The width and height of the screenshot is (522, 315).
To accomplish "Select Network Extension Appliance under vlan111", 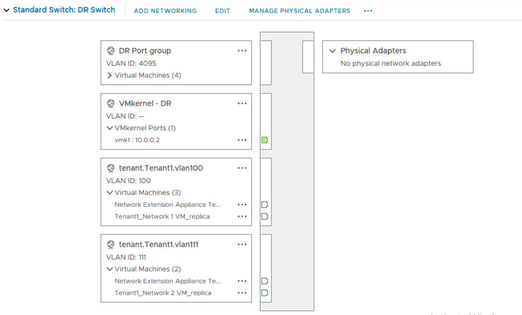I will point(167,281).
